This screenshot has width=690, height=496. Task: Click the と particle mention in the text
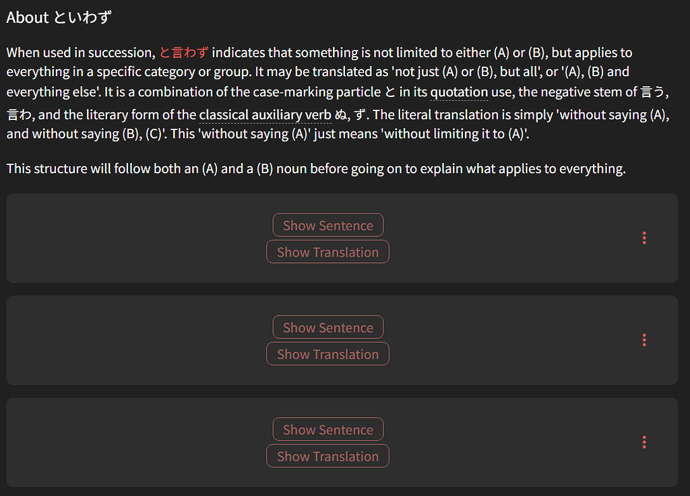tap(391, 92)
